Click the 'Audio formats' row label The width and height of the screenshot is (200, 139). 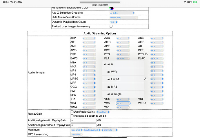point(36,73)
